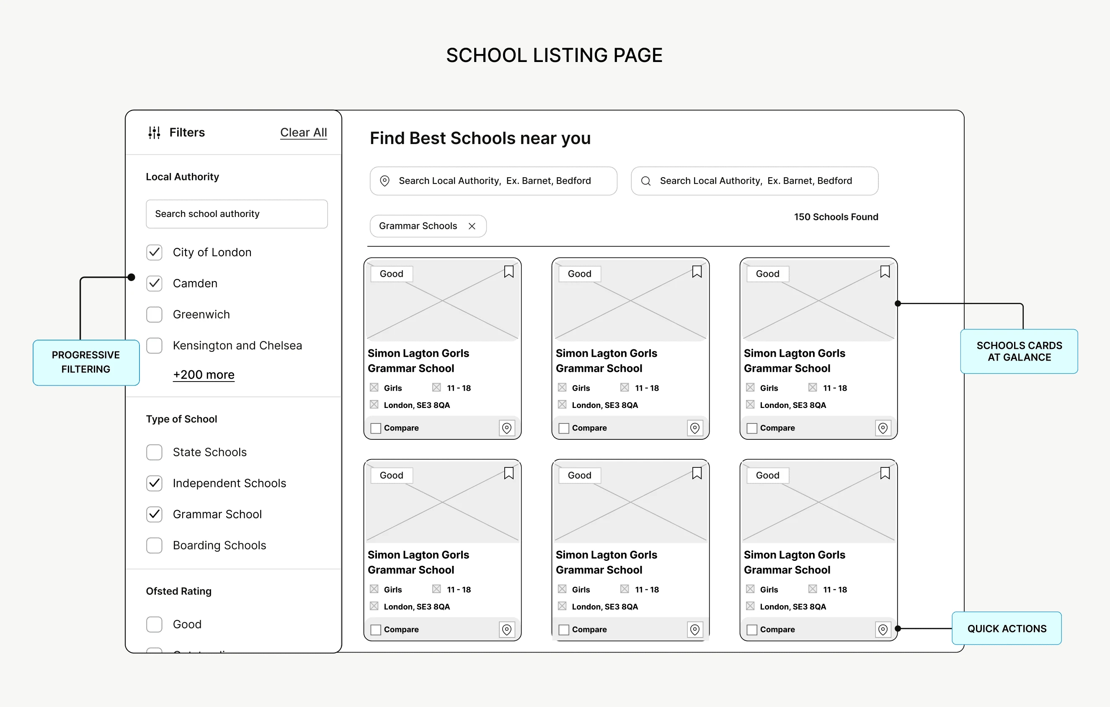Open map pin on middle top-row card
This screenshot has height=707, width=1110.
click(x=695, y=428)
